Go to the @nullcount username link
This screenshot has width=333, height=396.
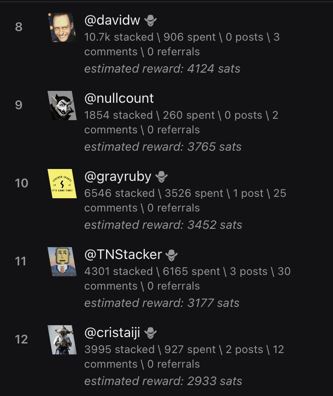[119, 98]
